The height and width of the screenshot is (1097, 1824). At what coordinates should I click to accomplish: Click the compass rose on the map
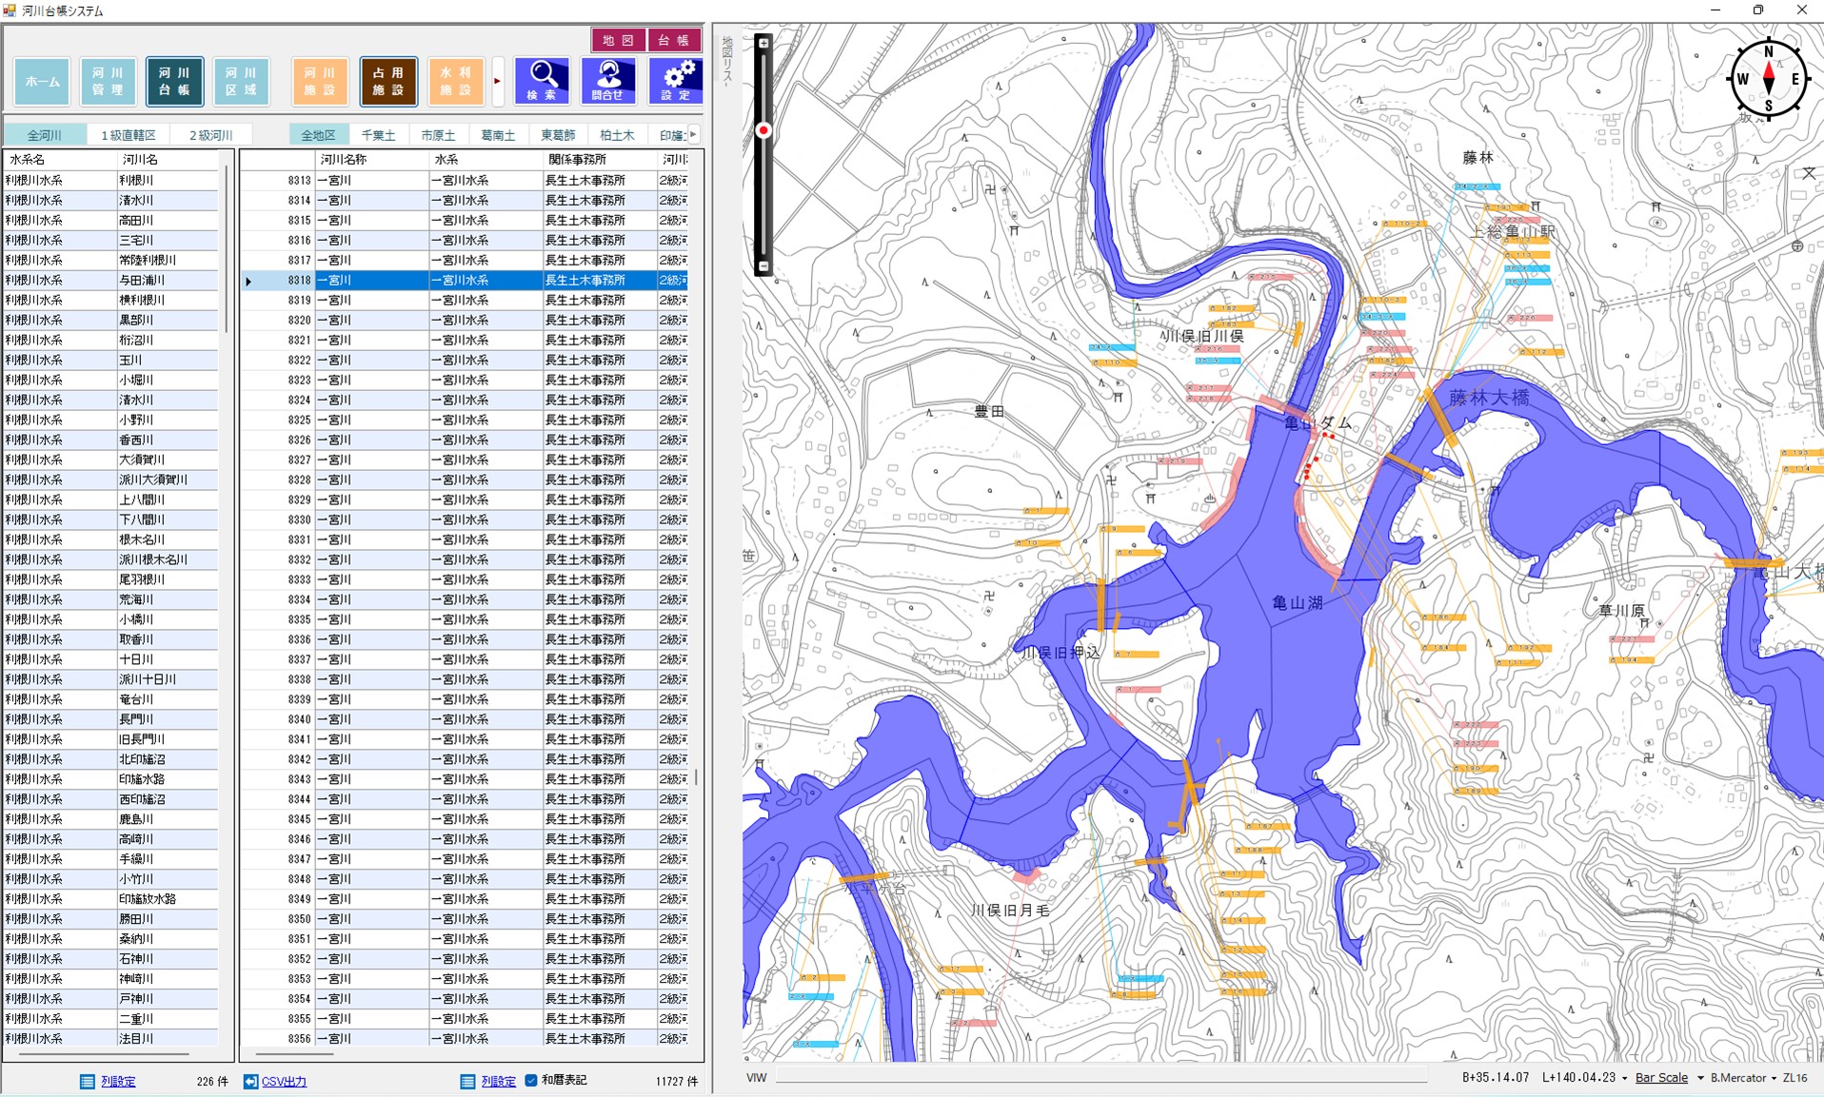pos(1768,79)
